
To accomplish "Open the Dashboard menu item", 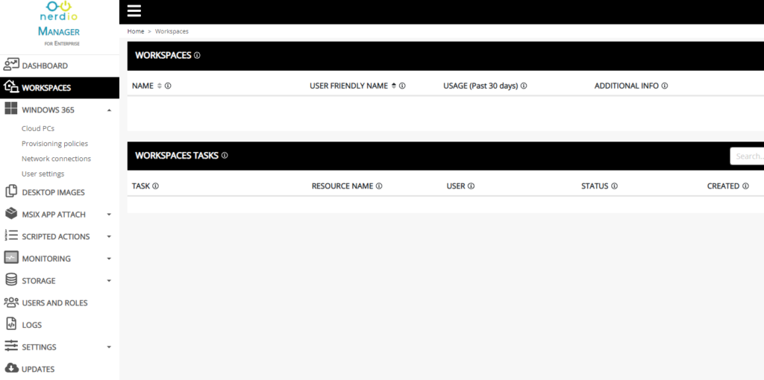I will click(x=45, y=66).
